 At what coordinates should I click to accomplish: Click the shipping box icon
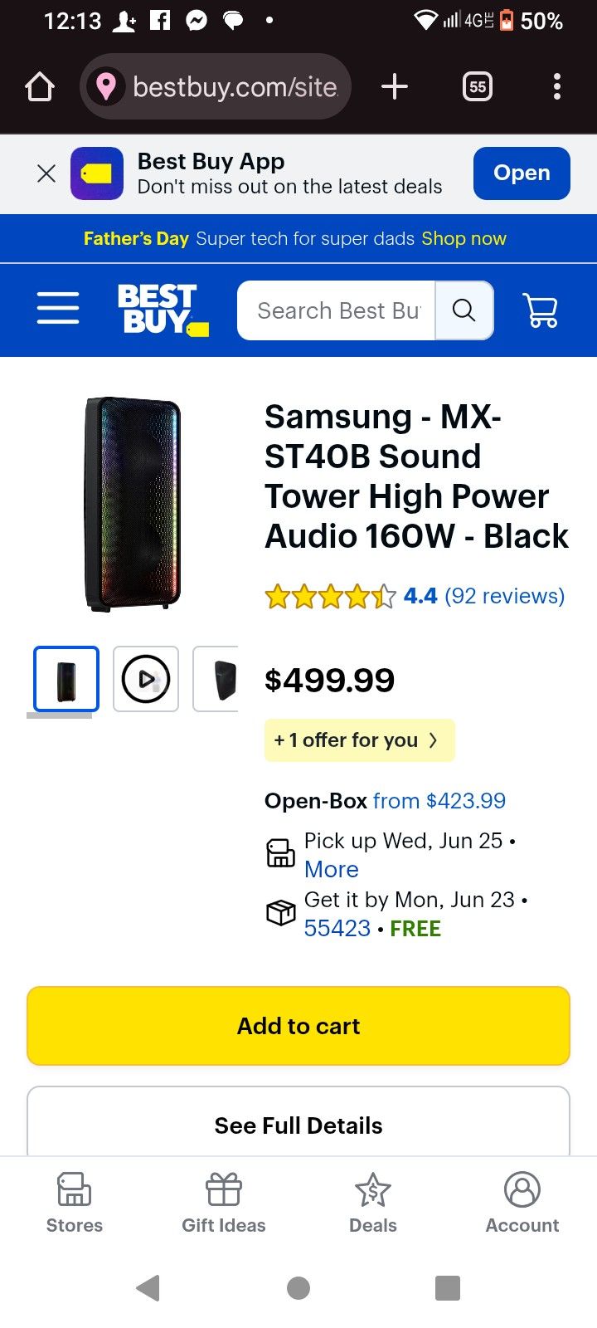[280, 911]
